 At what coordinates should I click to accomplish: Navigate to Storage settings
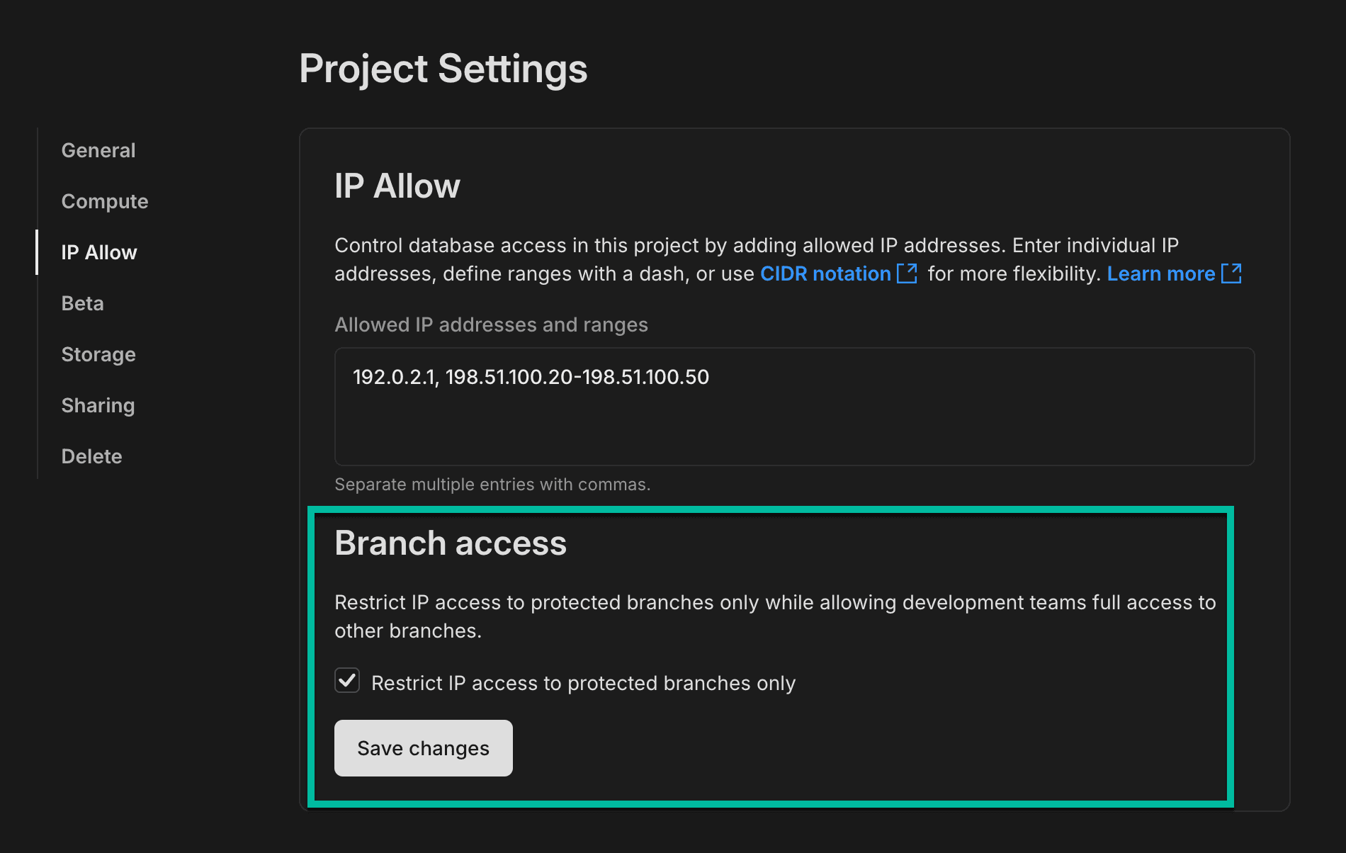pos(98,354)
